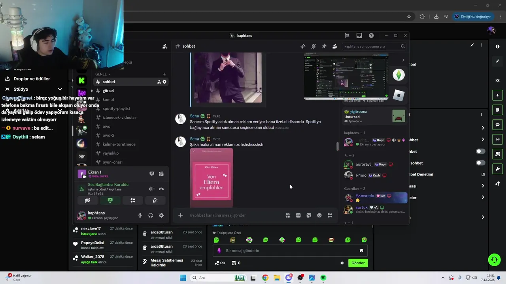Open activities button in voice panel
This screenshot has width=506, height=284.
133,200
